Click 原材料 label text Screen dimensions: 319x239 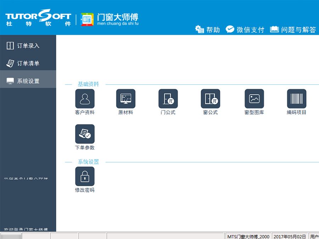(126, 112)
